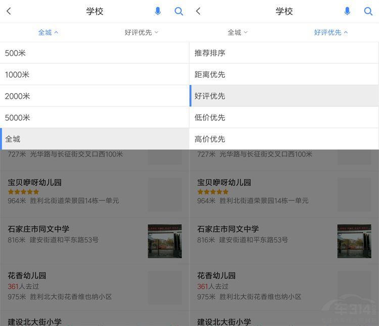Viewport: 379px width, 326px height.
Task: Collapse the expanded blue 好评优先 sort dropdown
Action: [x=331, y=32]
